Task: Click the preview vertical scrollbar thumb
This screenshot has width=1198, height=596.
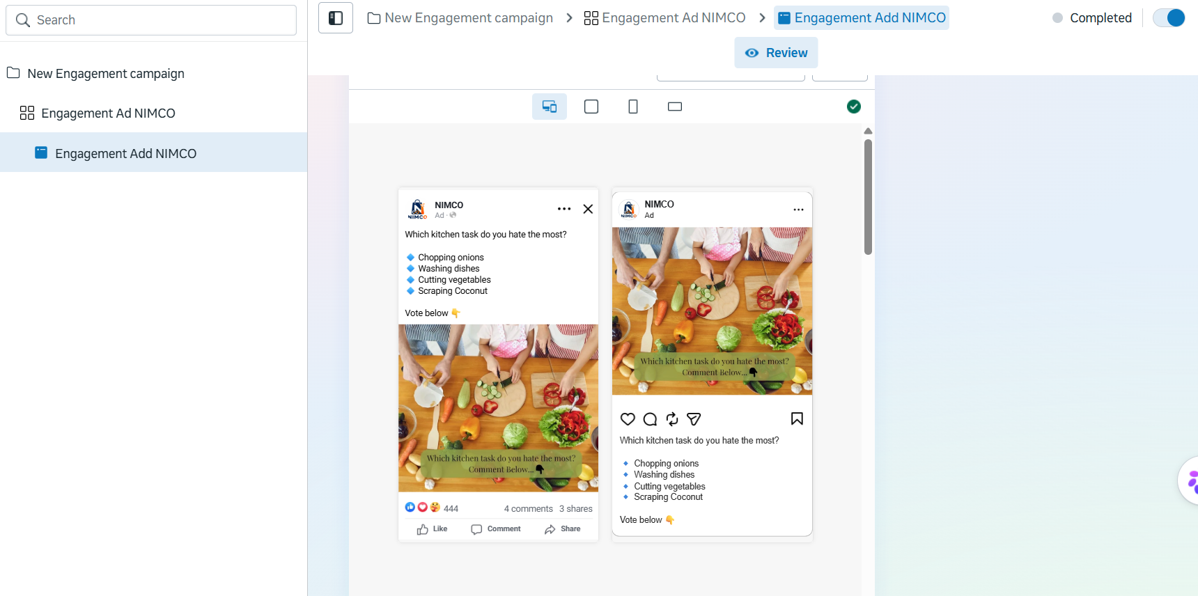Action: (x=868, y=197)
